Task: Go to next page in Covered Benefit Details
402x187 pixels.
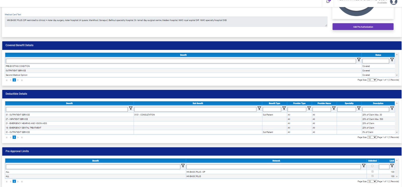Action: [x=18, y=80]
